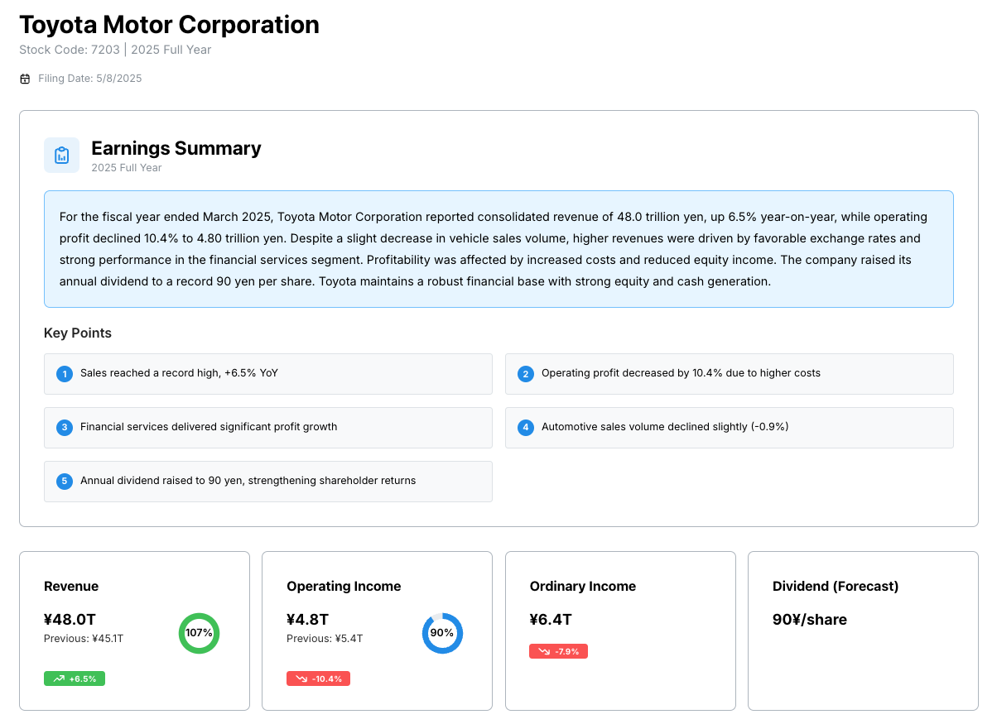Image resolution: width=997 pixels, height=724 pixels.
Task: Click the clipboard chart icon next to Earnings Summary
Action: coord(61,155)
